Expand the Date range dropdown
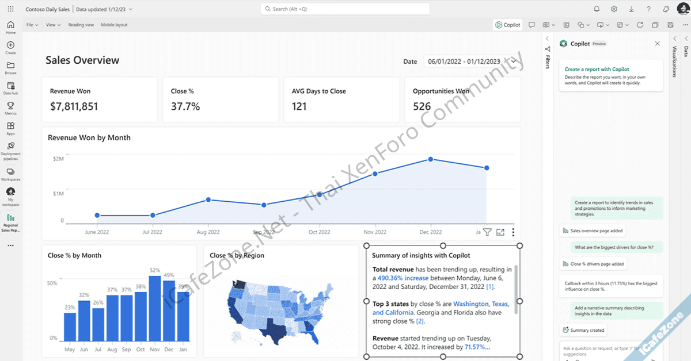 tap(513, 61)
